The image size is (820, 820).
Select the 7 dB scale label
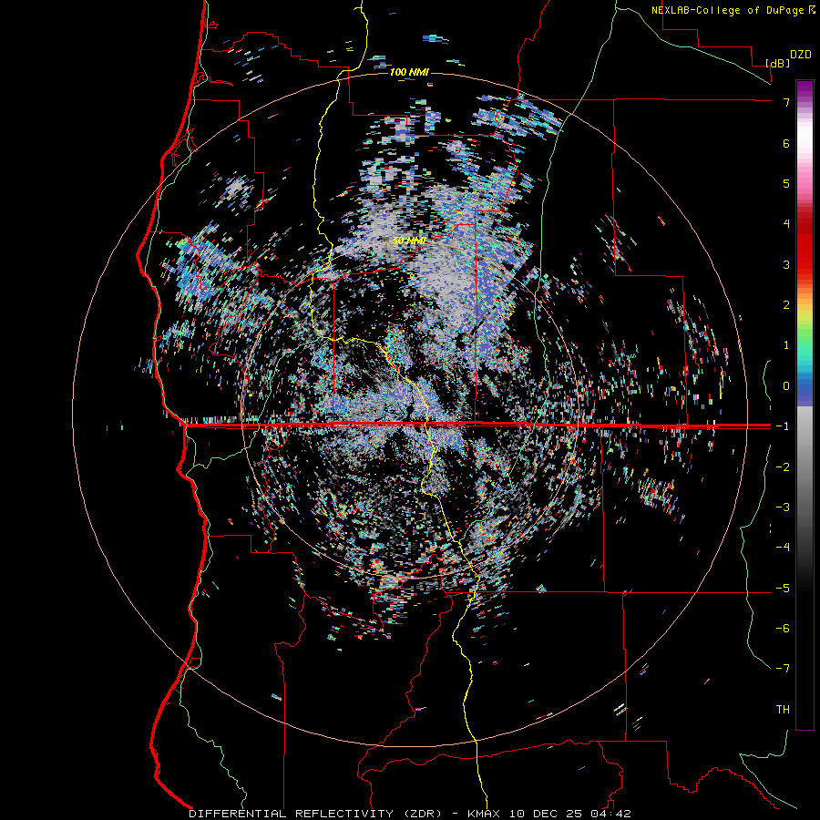click(x=786, y=102)
